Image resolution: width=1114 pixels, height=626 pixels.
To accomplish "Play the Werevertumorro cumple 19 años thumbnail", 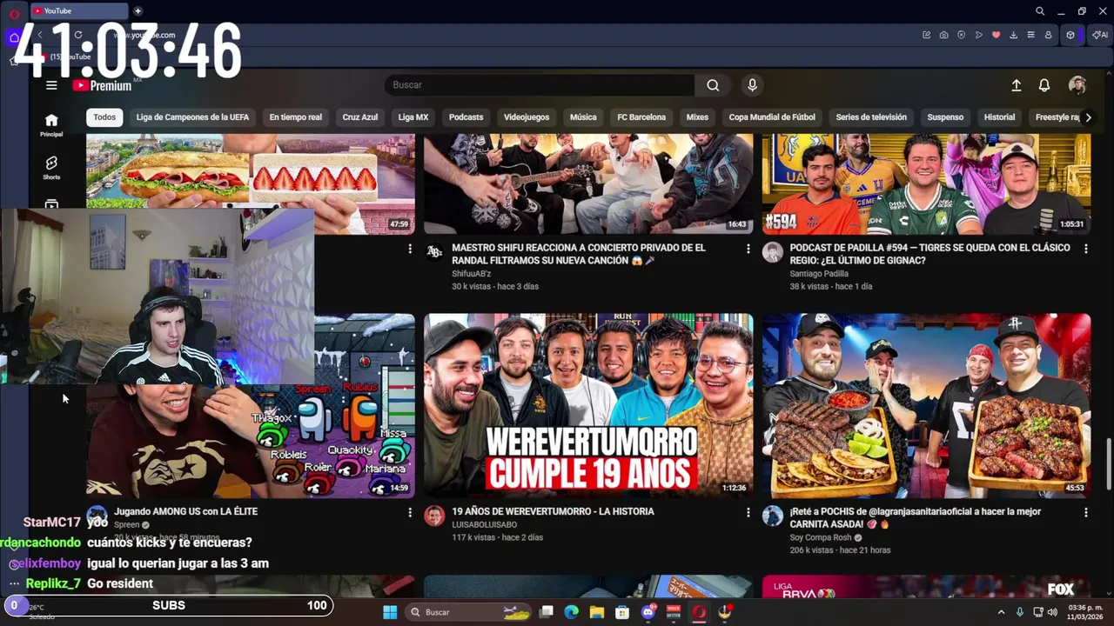I will [x=588, y=405].
